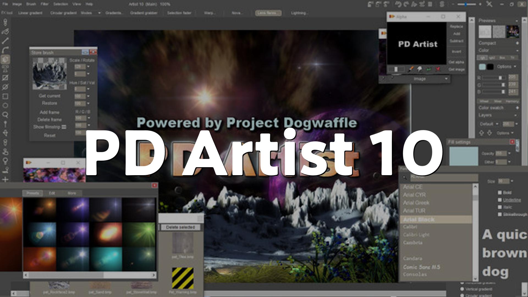Open the Image menu
The width and height of the screenshot is (528, 297).
click(x=17, y=4)
